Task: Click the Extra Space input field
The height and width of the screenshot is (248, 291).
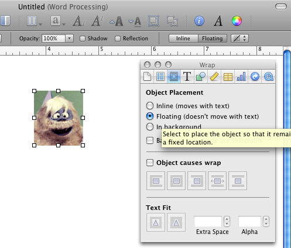Action: [x=208, y=222]
